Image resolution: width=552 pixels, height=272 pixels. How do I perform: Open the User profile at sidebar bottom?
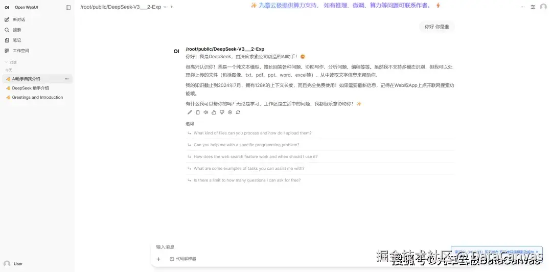coord(13,263)
